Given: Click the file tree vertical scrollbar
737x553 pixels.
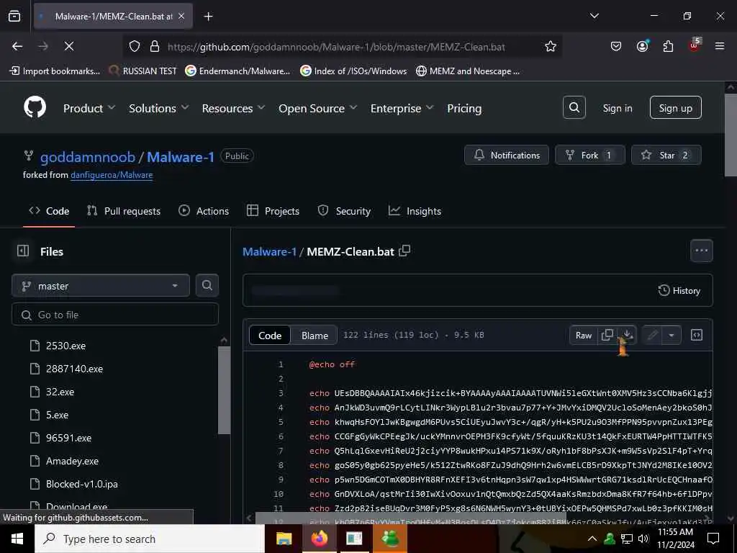Looking at the screenshot, I should [224, 390].
